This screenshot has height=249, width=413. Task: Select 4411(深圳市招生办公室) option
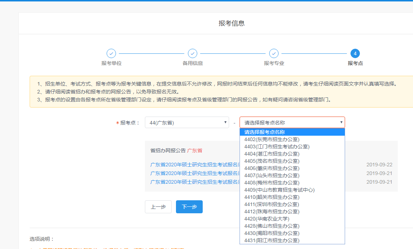(269, 204)
